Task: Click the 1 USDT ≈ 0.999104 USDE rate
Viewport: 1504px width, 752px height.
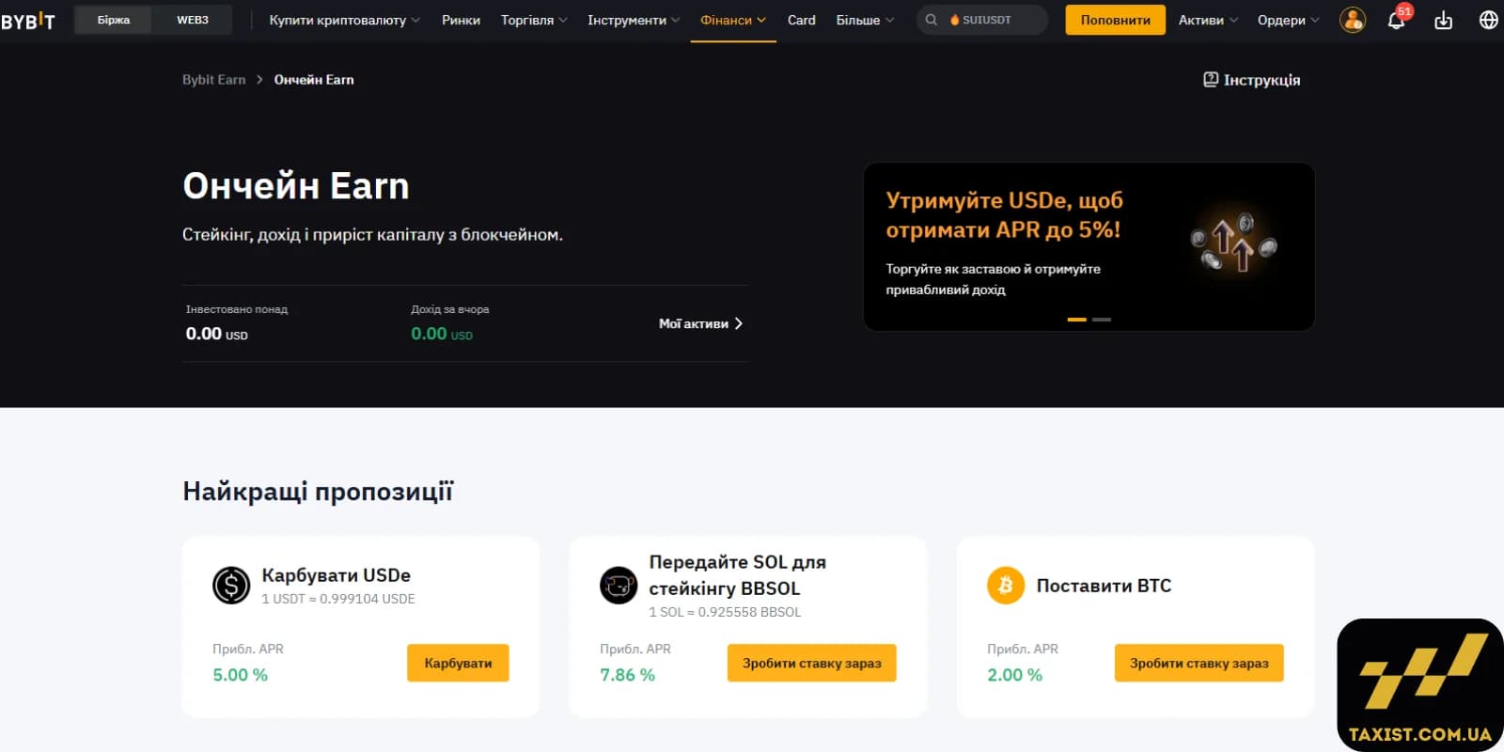Action: (337, 599)
